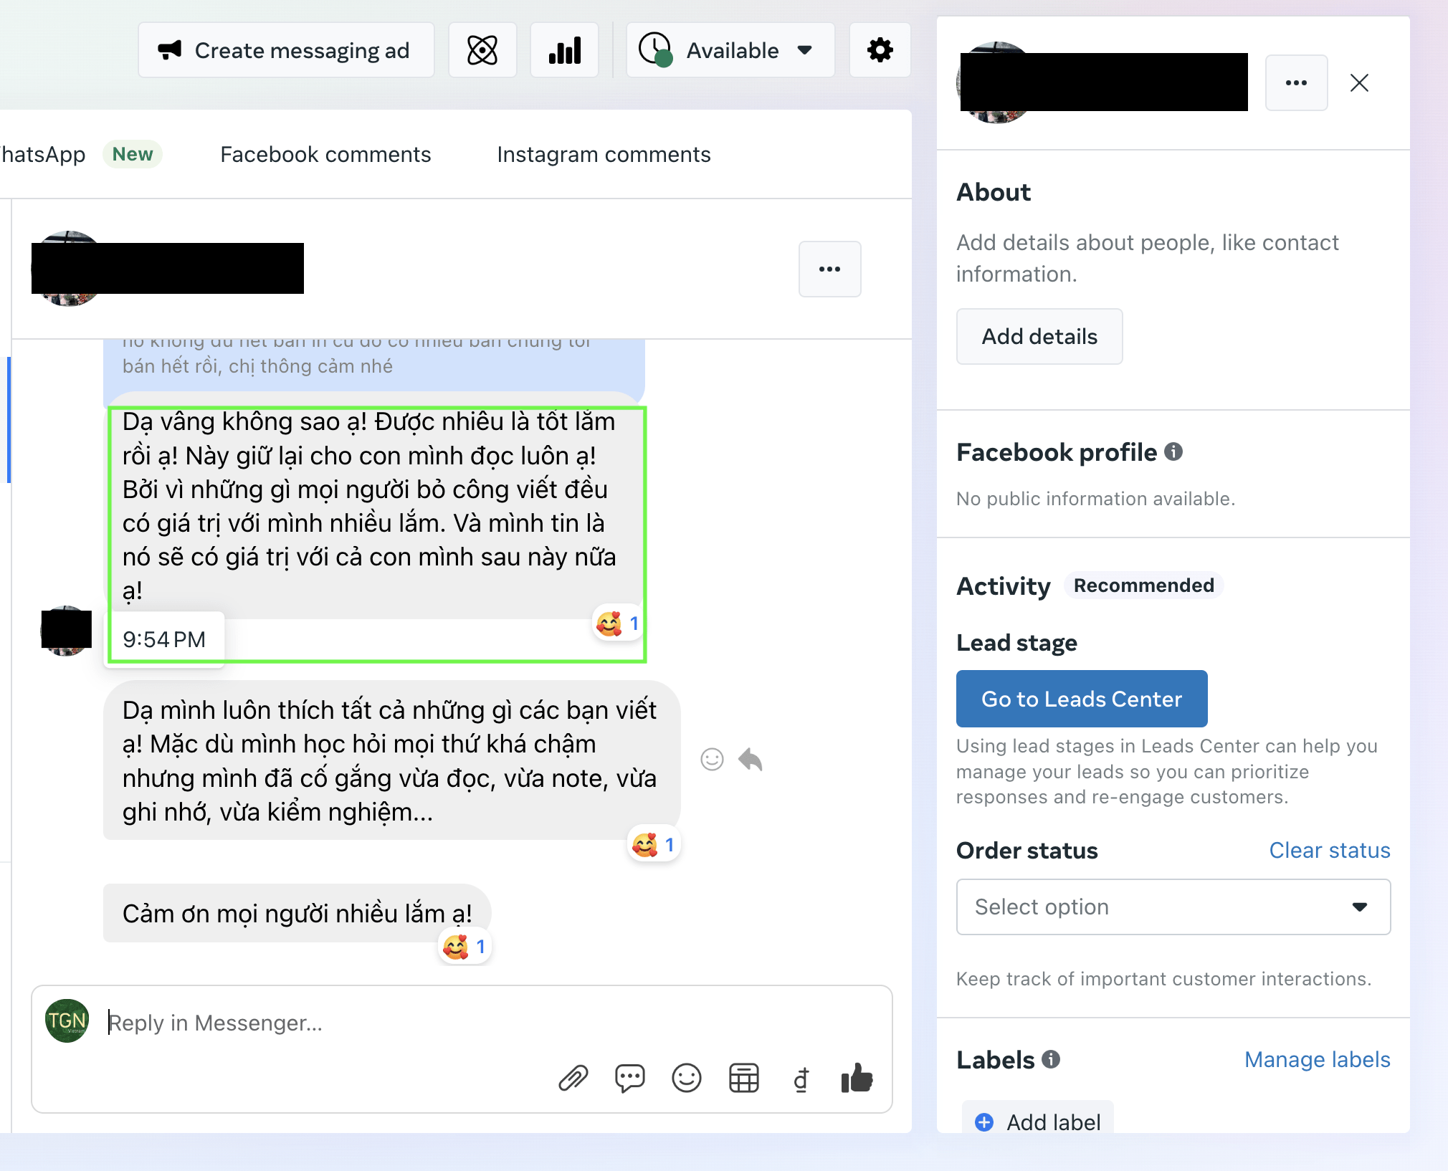This screenshot has height=1171, width=1448.
Task: Open the automations atom icon
Action: click(x=482, y=50)
